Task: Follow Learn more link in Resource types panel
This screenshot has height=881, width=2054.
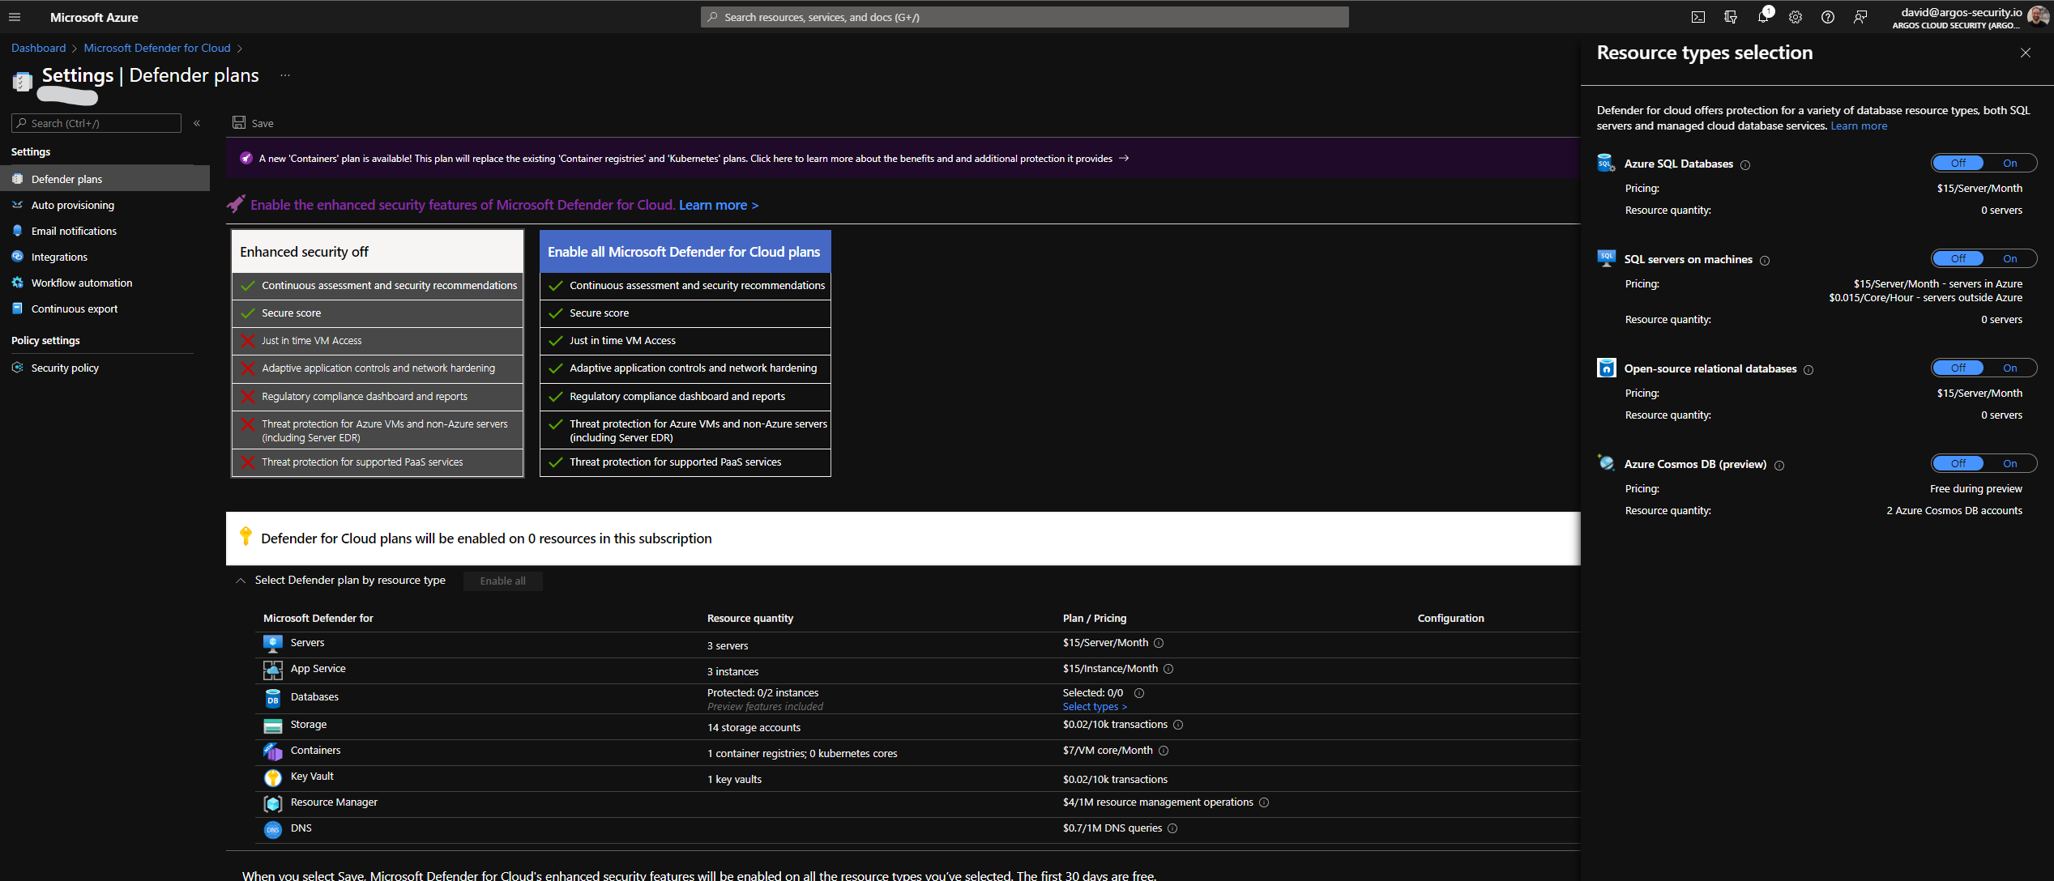Action: tap(1859, 126)
